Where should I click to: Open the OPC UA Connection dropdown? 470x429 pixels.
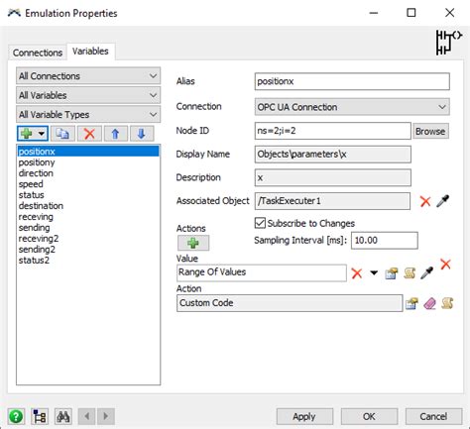[352, 107]
